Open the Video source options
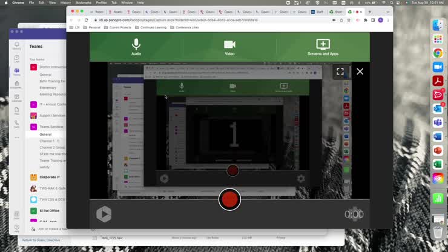Image resolution: width=448 pixels, height=252 pixels. [x=229, y=47]
